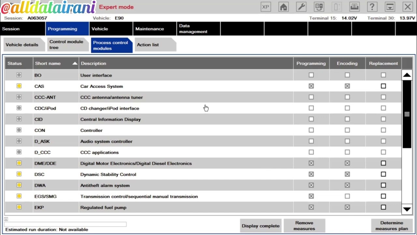
Task: Switch to the Vehicle tab
Action: coord(111,29)
